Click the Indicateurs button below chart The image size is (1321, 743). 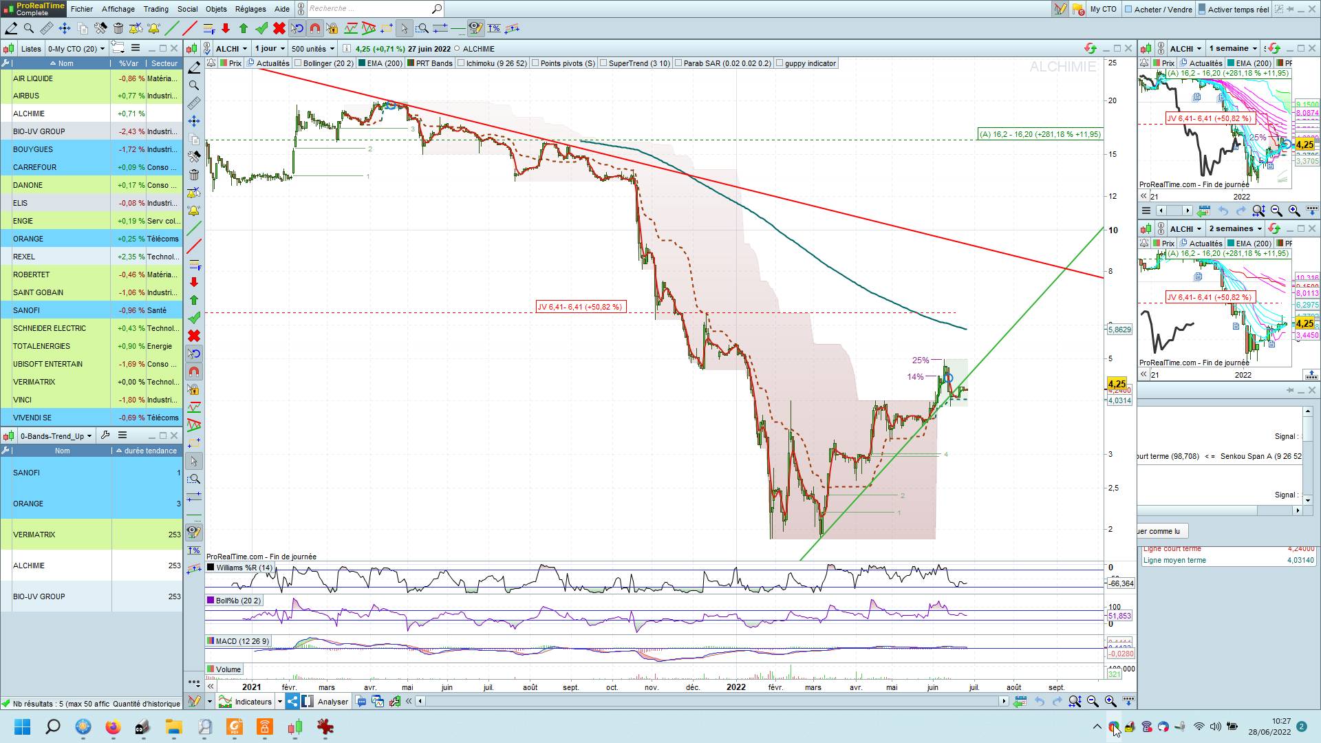coord(253,702)
